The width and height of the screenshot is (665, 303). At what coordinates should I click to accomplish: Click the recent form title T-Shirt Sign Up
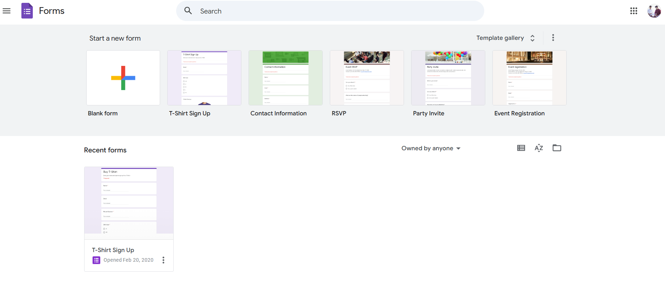(x=113, y=250)
